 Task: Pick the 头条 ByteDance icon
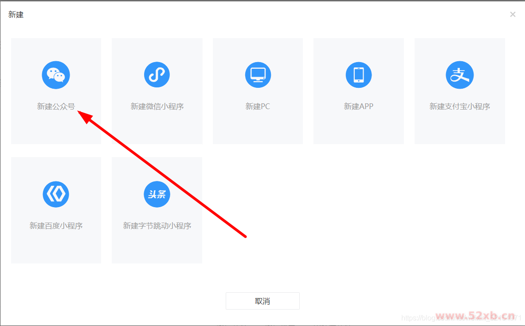pyautogui.click(x=157, y=194)
